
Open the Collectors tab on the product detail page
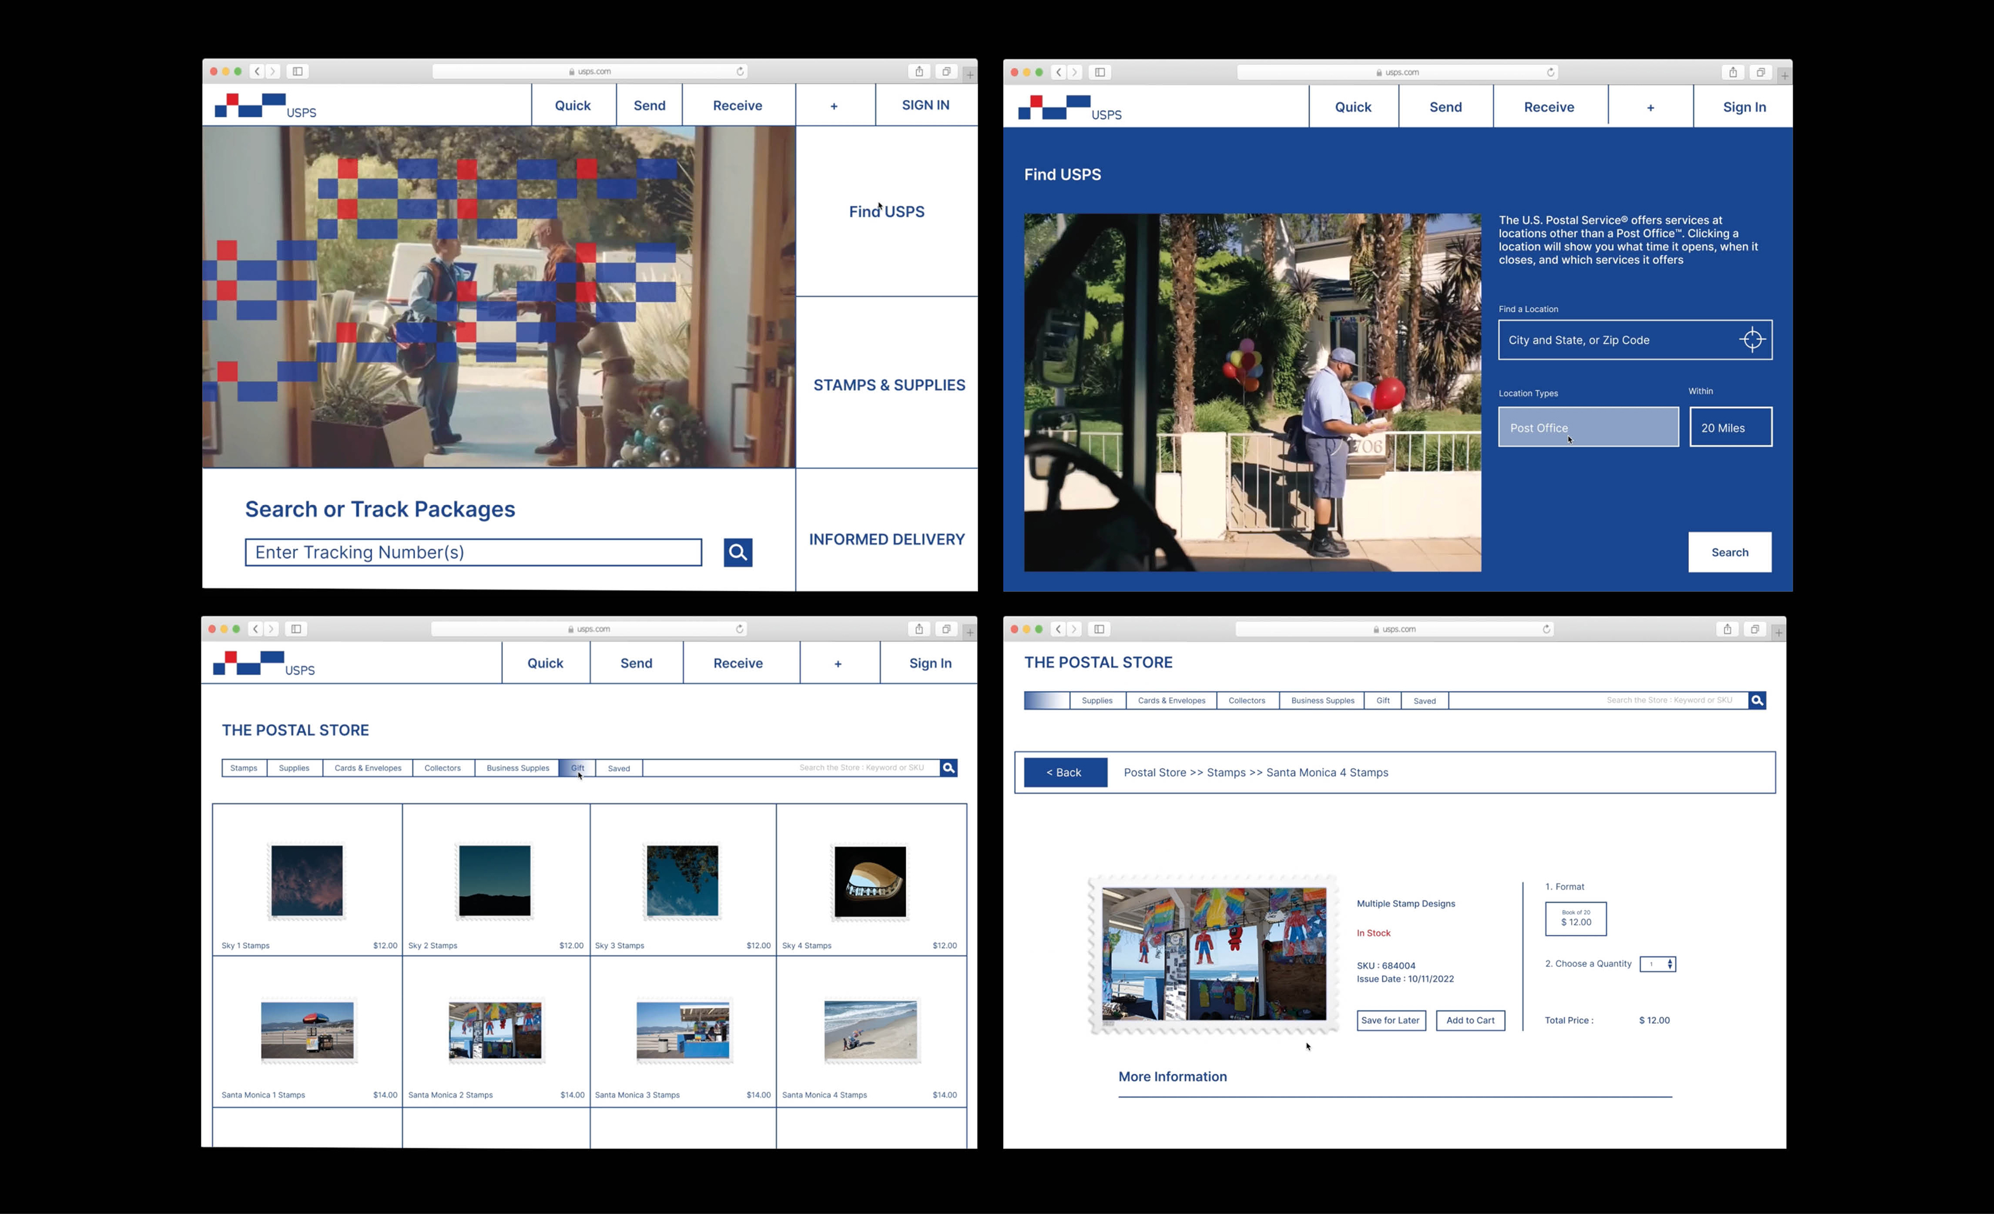pos(1246,700)
